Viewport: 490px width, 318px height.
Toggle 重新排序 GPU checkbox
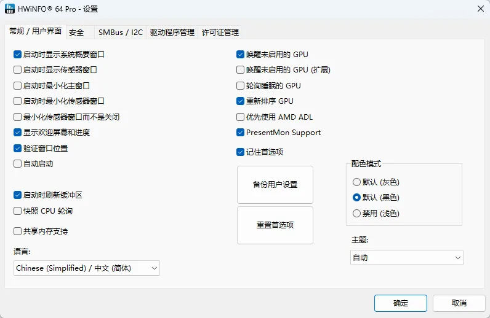(240, 101)
